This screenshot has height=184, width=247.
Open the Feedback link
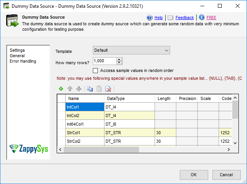click(x=184, y=18)
